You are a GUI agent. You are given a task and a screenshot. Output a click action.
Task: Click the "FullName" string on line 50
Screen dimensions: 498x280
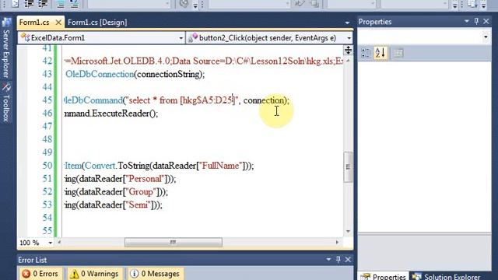(x=221, y=166)
